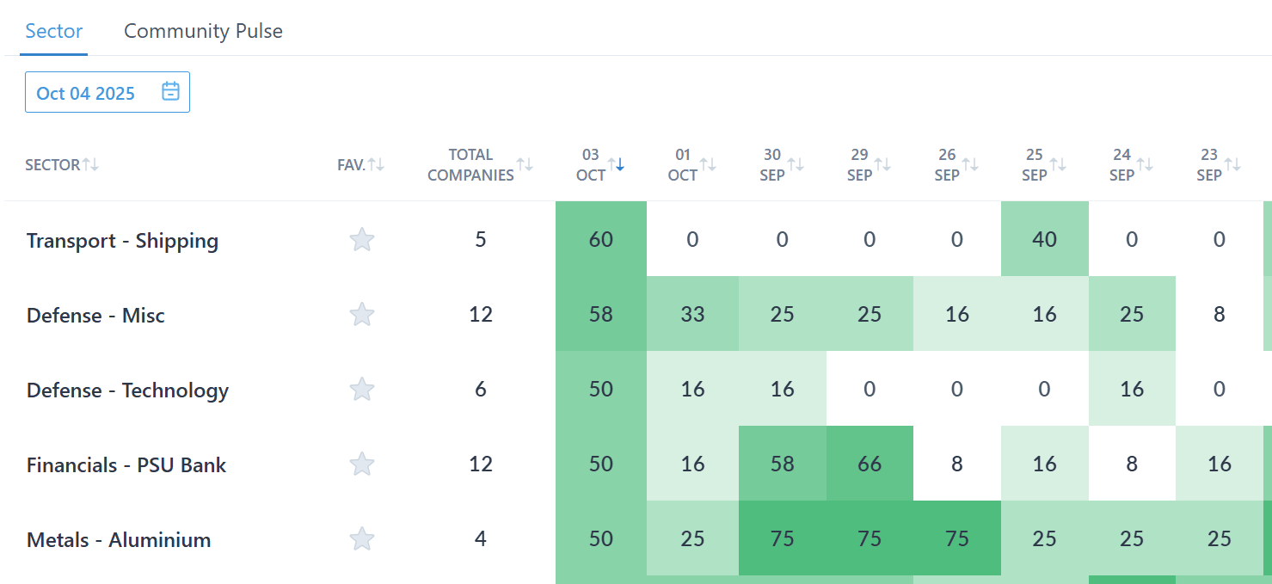Sort by 03 OCT column
The image size is (1272, 584).
coord(616,164)
